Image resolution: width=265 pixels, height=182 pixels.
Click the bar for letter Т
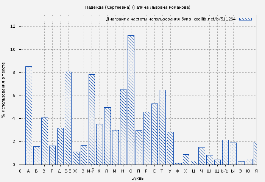tap(162, 127)
